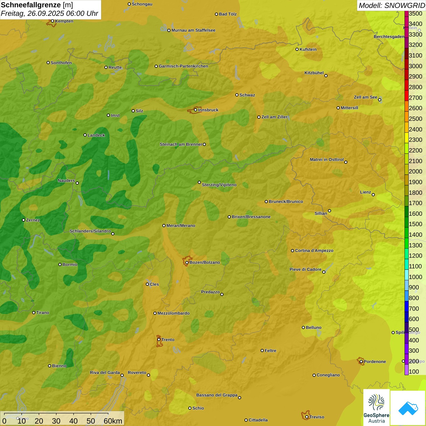Click the "60km" scale bar label
Screen dimensions: 426x426
tap(113, 421)
